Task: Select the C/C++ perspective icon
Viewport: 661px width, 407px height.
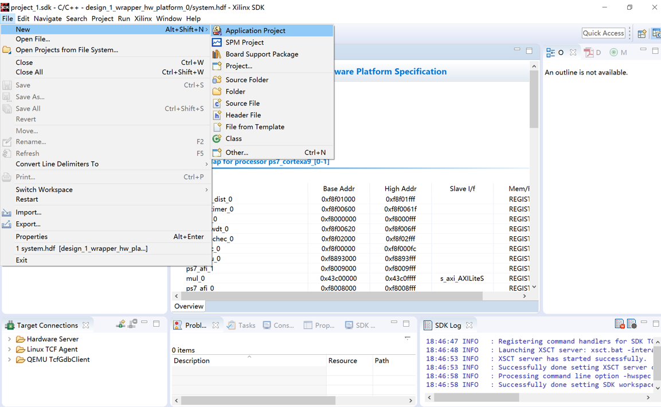Action: pos(656,33)
